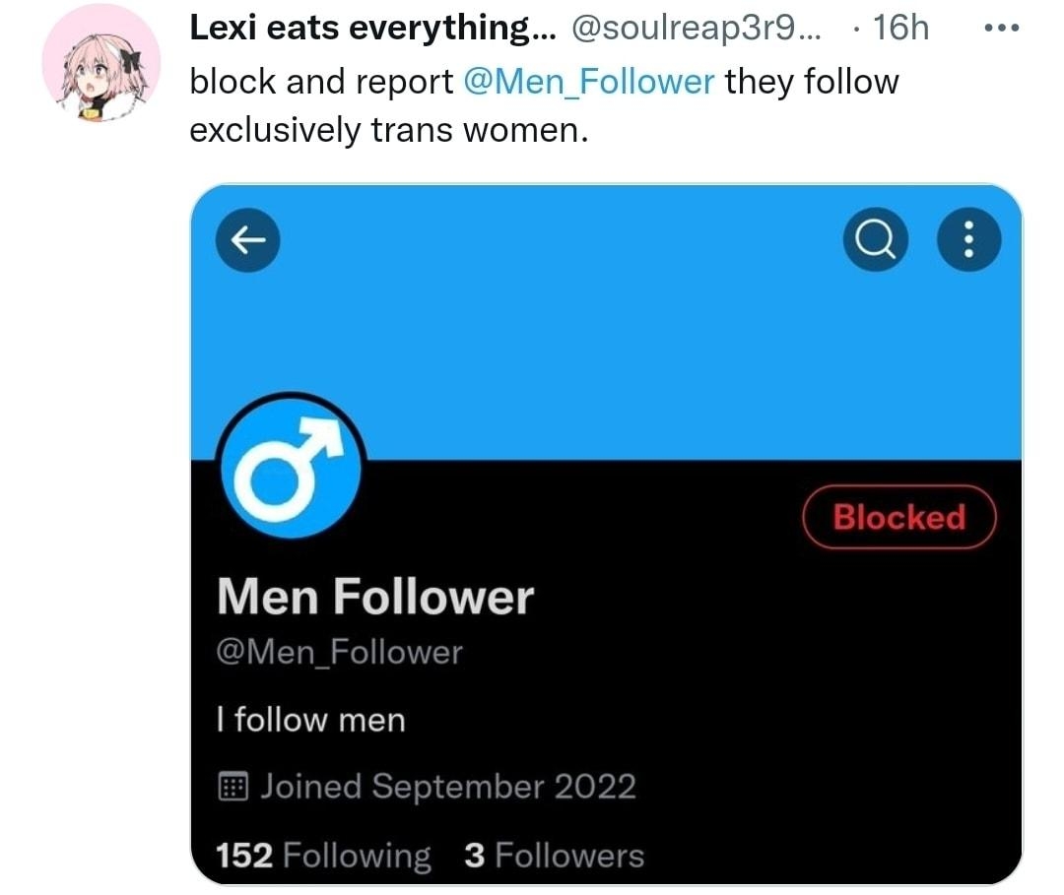Click the @Men_Follower handle under the name
Viewport: 1064px width, 895px height.
pyautogui.click(x=340, y=651)
